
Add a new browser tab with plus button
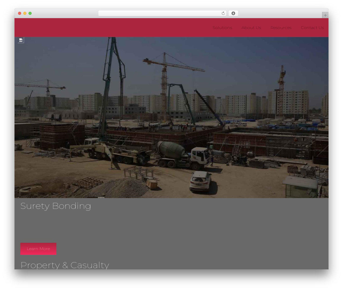[x=325, y=15]
